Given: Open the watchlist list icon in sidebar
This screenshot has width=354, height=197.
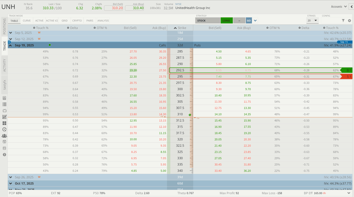Looking at the screenshot, I should [4, 104].
